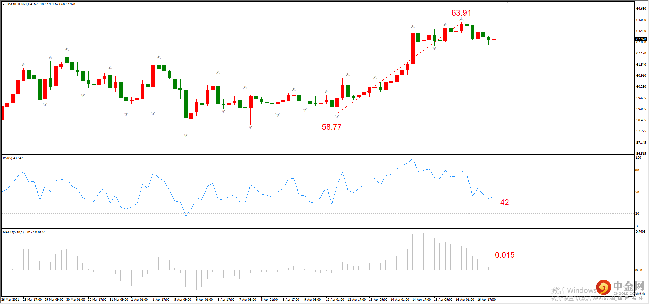The width and height of the screenshot is (649, 304).
Task: Click the 12 Apr 01:00 time label
Action: click(x=335, y=300)
